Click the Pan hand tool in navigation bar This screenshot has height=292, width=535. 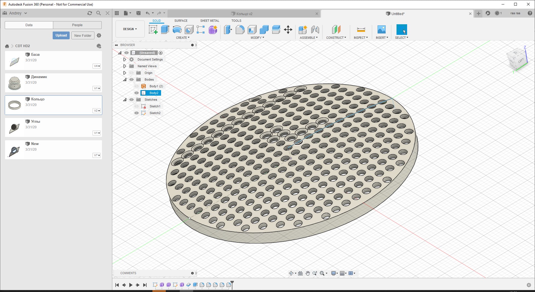308,273
